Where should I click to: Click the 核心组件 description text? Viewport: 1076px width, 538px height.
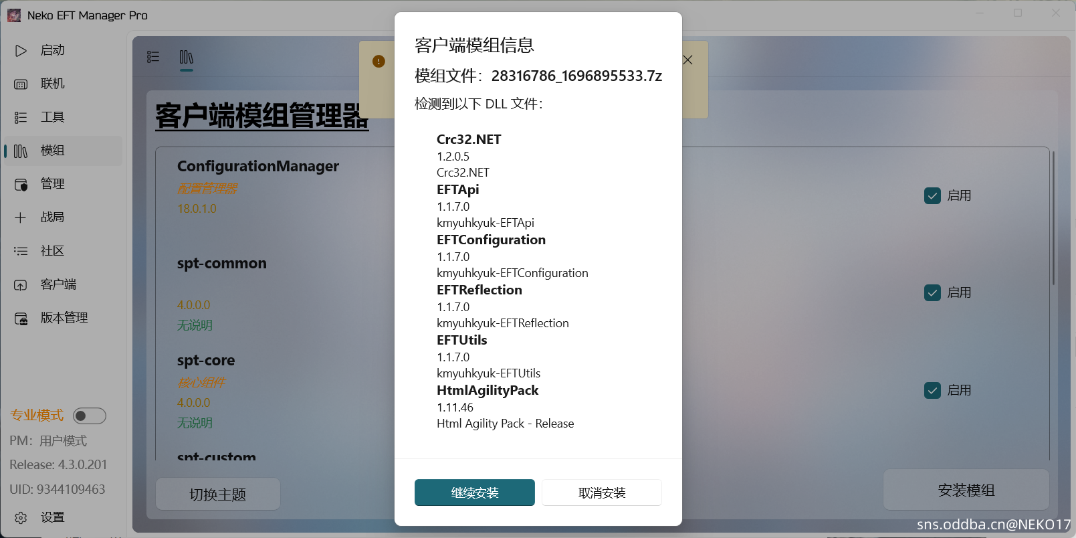pos(201,383)
